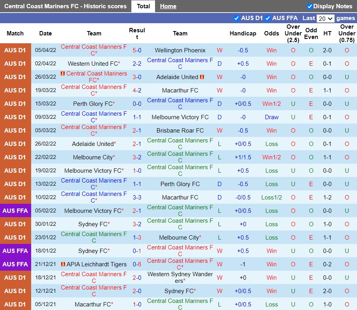
Task: Click the 5-0 result score link
Action: pyautogui.click(x=137, y=50)
